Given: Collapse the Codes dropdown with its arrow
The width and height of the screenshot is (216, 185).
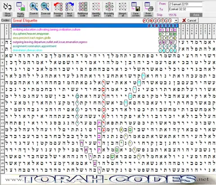Looking at the screenshot, I should (x=176, y=21).
